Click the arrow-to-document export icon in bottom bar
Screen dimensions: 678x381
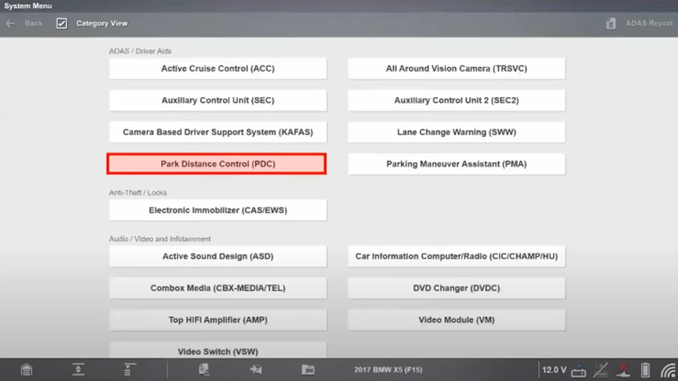tap(256, 370)
